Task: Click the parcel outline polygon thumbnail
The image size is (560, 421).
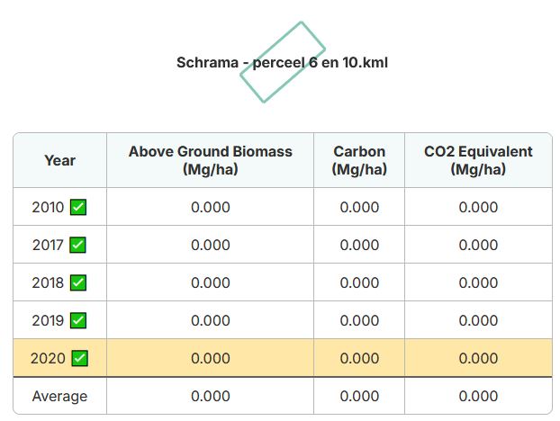Action: (282, 62)
